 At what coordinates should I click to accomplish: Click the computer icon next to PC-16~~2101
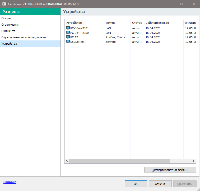pos(68,28)
